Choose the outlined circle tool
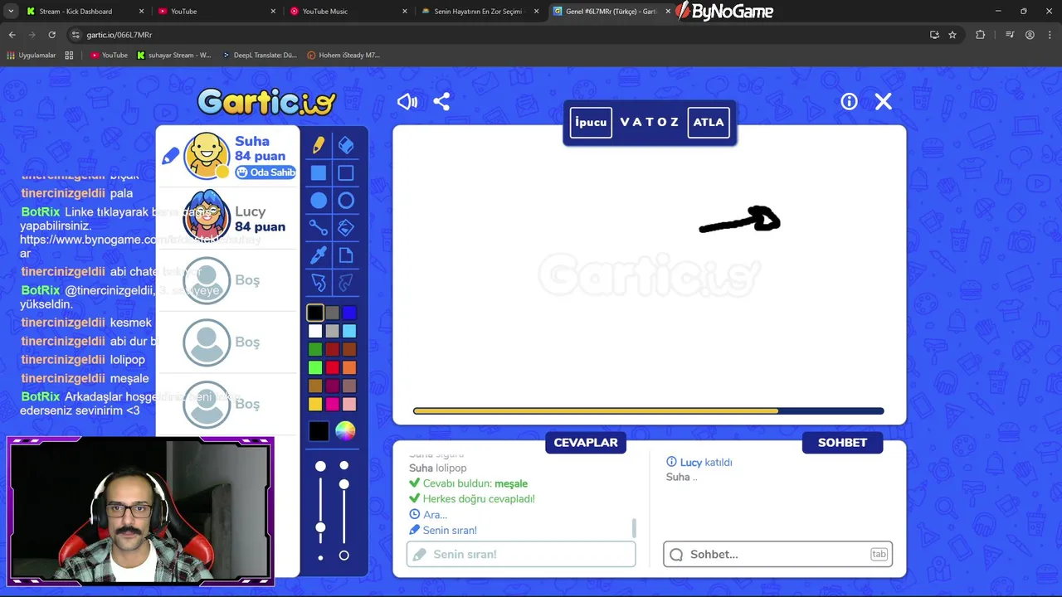1062x597 pixels. click(x=346, y=200)
